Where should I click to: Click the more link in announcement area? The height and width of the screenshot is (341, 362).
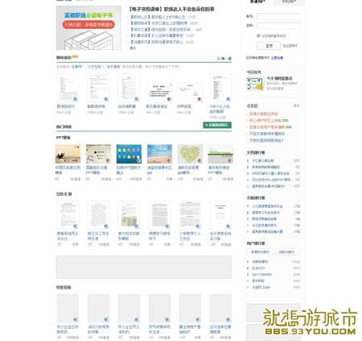tap(296, 106)
